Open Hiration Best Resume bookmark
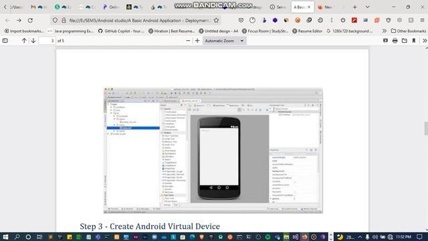 (x=172, y=31)
